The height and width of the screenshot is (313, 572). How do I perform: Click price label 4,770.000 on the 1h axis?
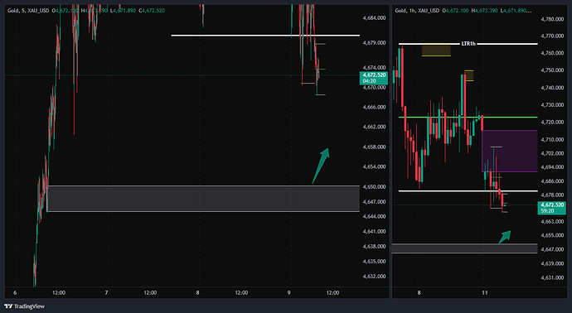click(x=552, y=36)
